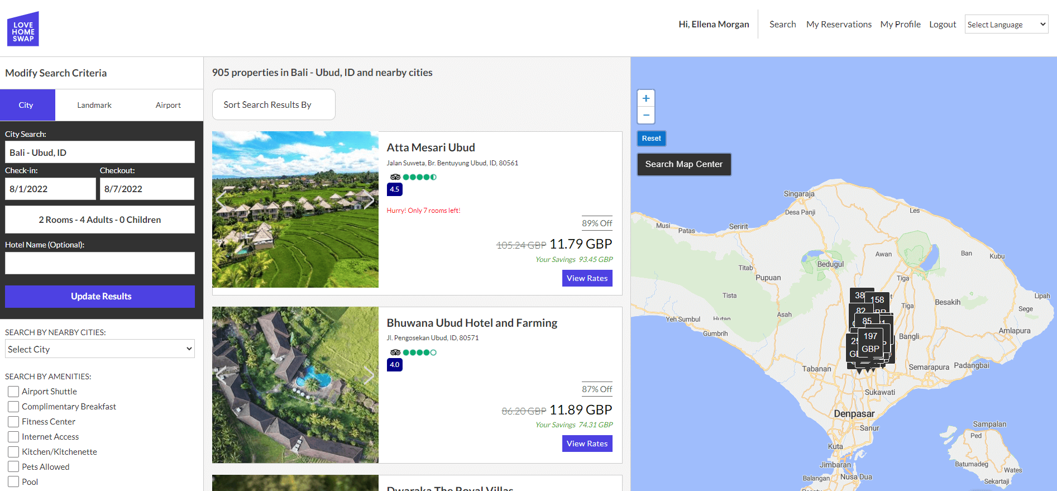Image resolution: width=1057 pixels, height=491 pixels.
Task: Toggle Internet Access amenity
Action: tap(13, 437)
